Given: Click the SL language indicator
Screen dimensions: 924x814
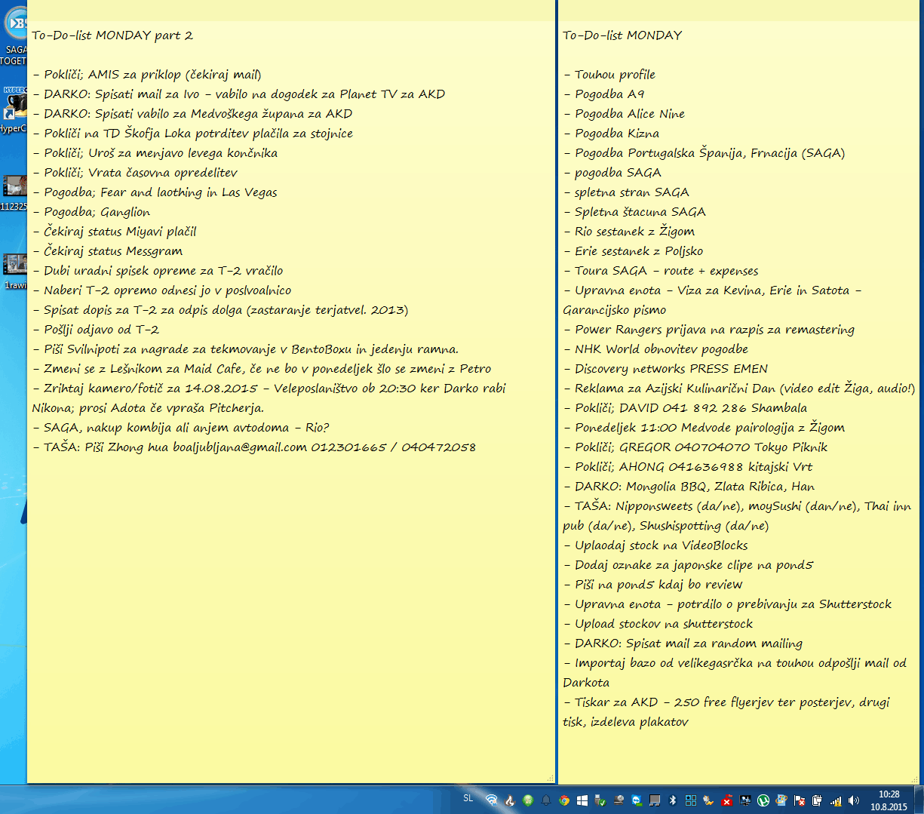Looking at the screenshot, I should 468,798.
